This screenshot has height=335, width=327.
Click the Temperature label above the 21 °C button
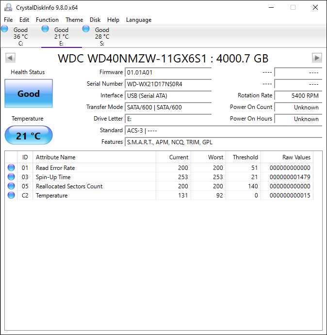click(27, 119)
